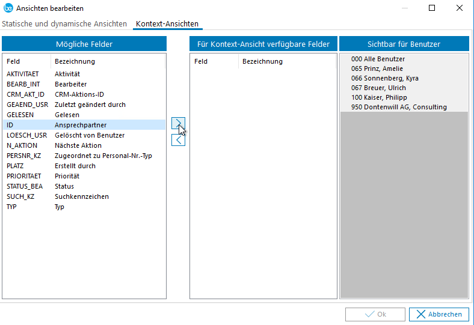Maximize the Ansichten bearbeiten window
This screenshot has height=325, width=474.
point(432,8)
